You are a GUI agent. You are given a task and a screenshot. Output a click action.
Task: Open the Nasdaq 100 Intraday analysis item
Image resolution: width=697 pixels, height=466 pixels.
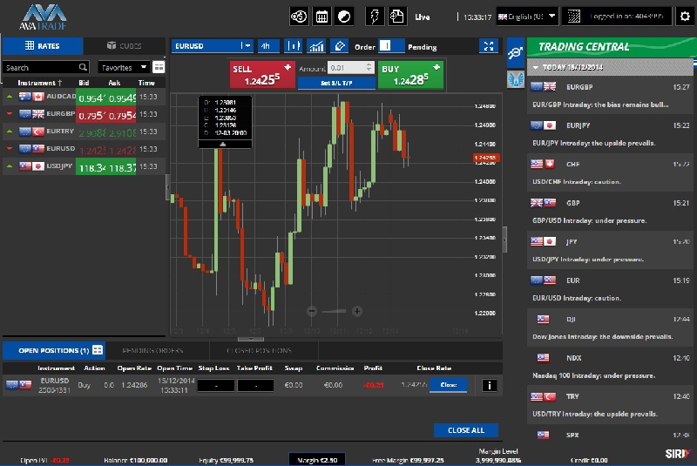point(610,367)
